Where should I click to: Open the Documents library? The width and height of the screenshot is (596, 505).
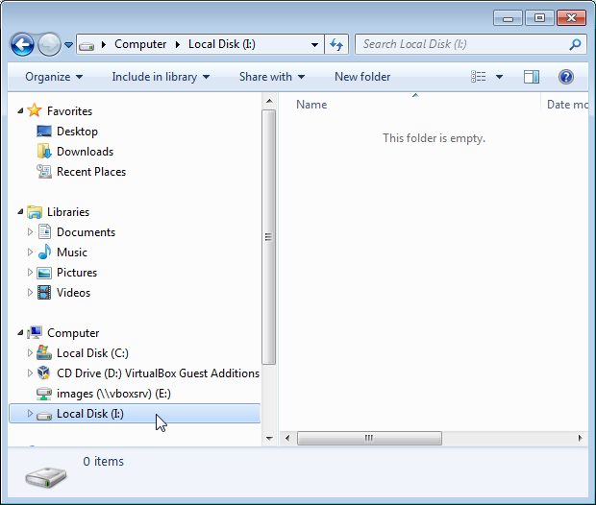(86, 232)
